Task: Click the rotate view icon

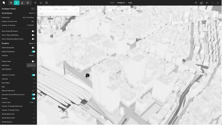Action: tap(207, 3)
